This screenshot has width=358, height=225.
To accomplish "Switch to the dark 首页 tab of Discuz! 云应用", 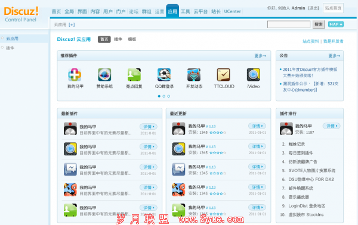I will (x=104, y=39).
